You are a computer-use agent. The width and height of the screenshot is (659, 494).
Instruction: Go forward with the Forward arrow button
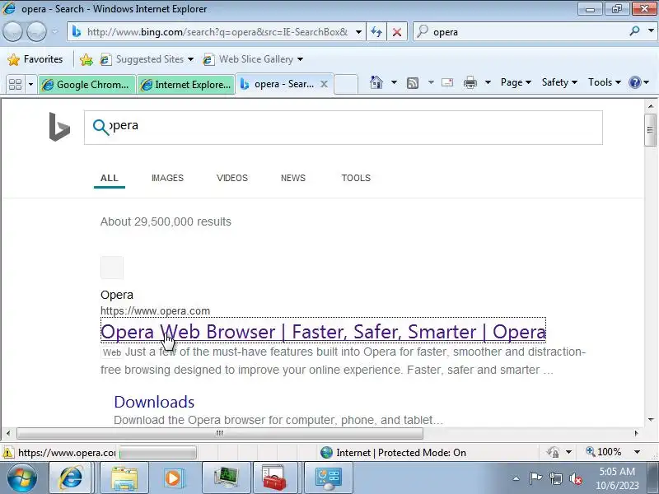tap(36, 31)
